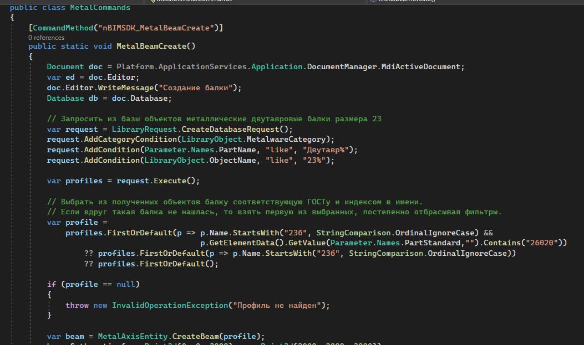Click the new keyword after throw
584x345 pixels.
click(x=100, y=305)
